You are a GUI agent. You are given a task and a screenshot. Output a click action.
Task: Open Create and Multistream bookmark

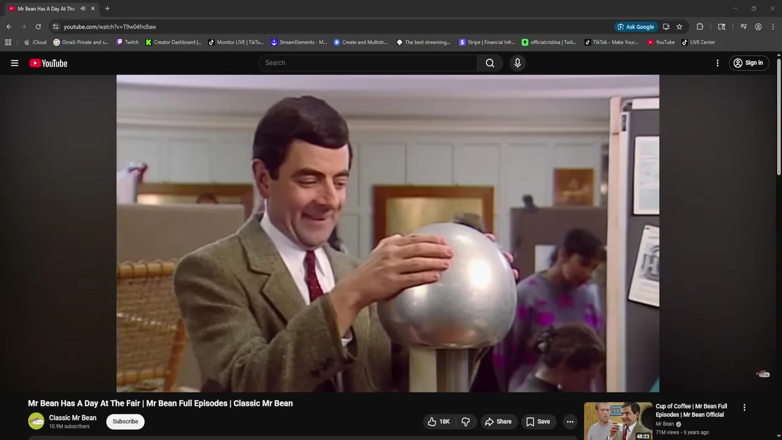point(361,42)
